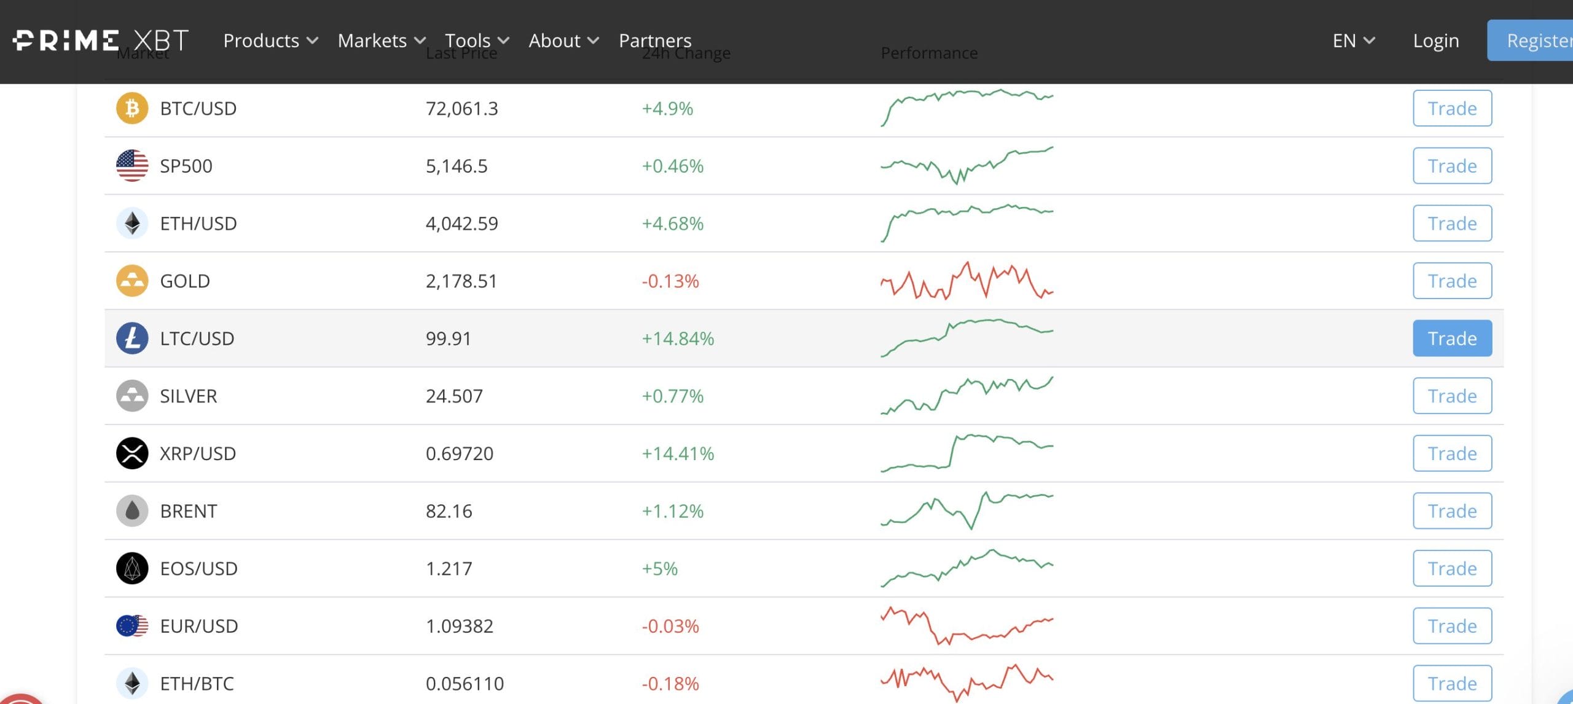1573x704 pixels.
Task: Click Trade for BRENT
Action: pos(1452,510)
